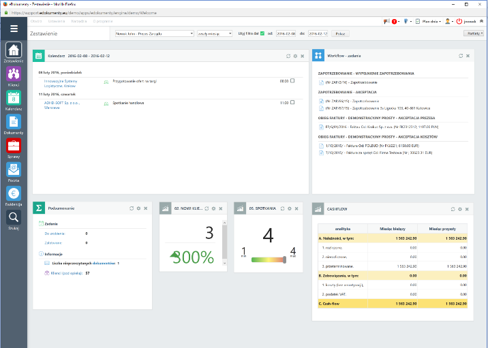
Task: Open Poczta mail module
Action: click(x=14, y=170)
